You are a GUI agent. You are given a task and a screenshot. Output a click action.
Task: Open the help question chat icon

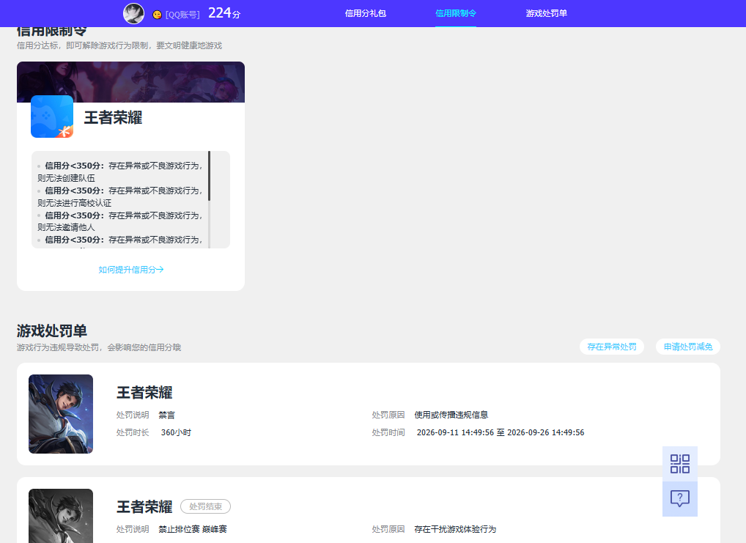tap(680, 499)
